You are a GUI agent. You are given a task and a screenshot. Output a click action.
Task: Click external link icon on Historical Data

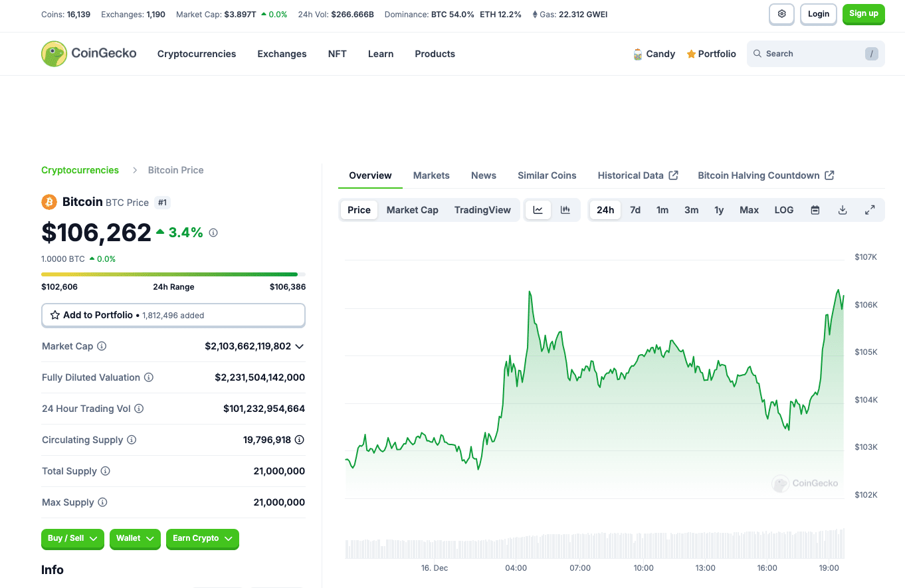point(673,175)
